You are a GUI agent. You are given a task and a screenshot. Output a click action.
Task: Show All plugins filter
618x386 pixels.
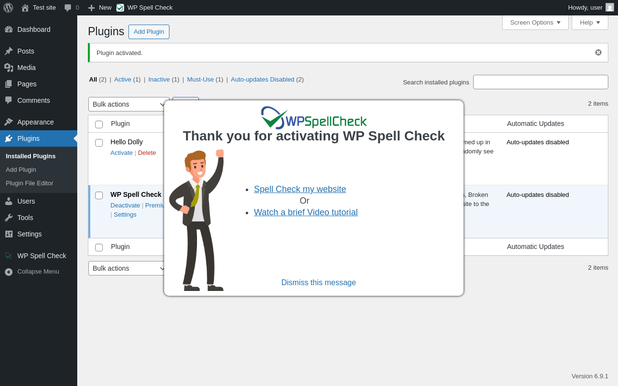93,79
